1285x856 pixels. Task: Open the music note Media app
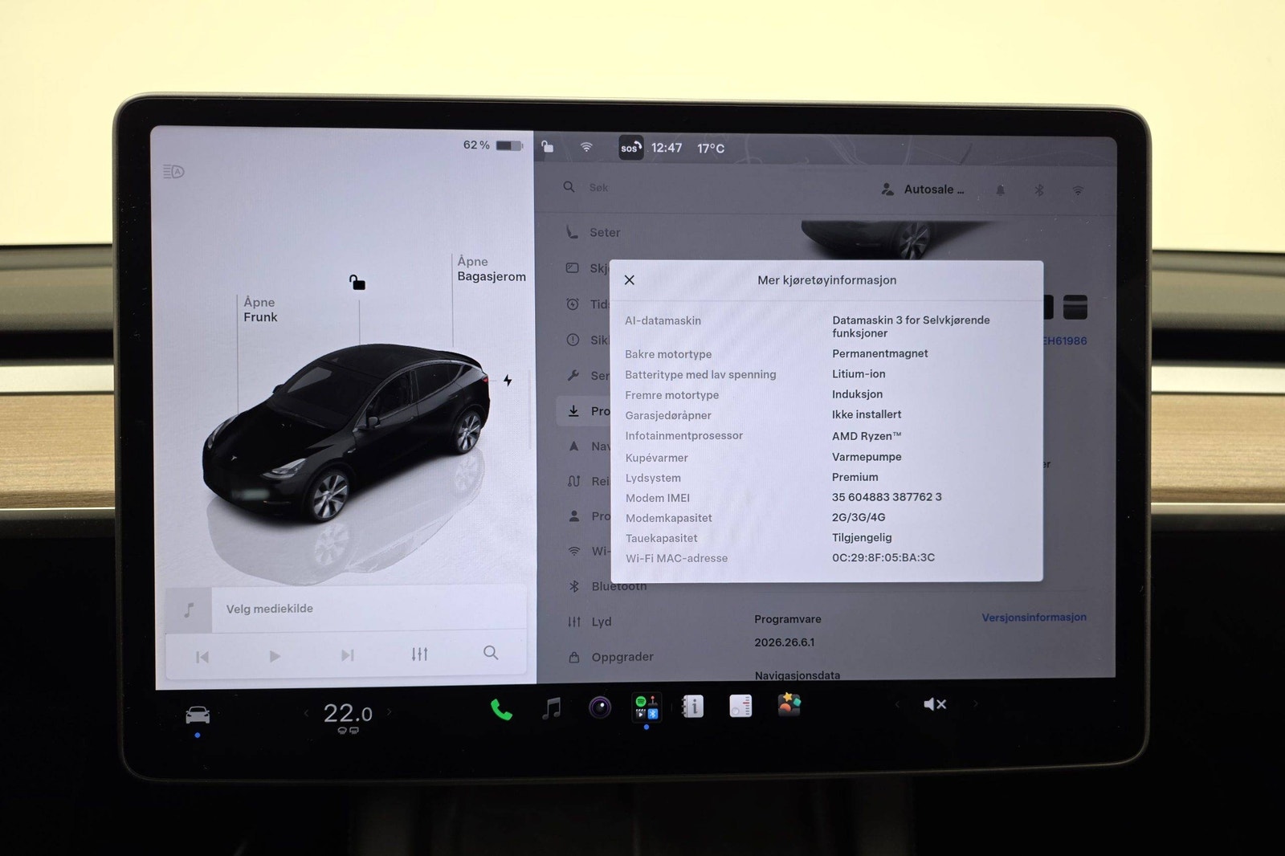point(551,708)
